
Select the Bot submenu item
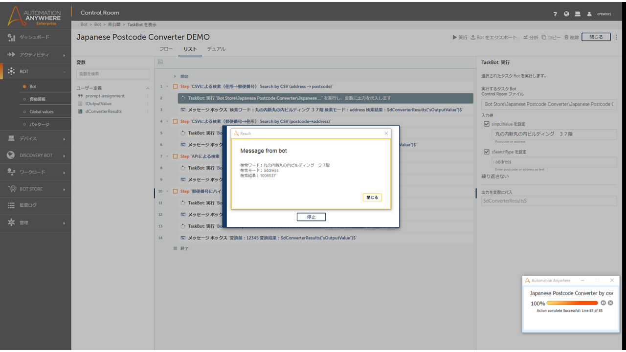pyautogui.click(x=33, y=87)
